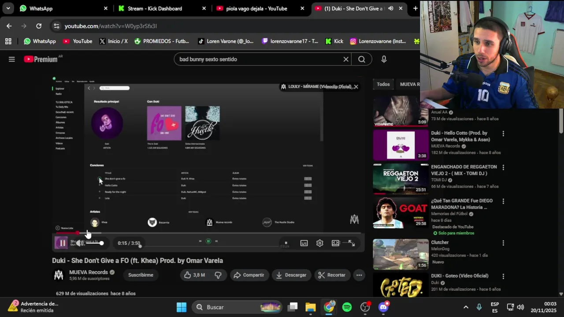
Task: Open video player settings gear
Action: (320, 243)
